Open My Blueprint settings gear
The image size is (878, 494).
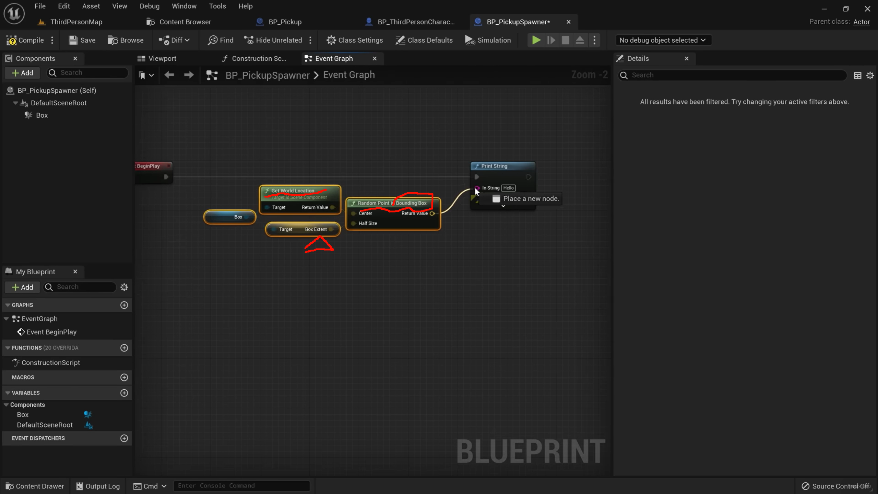point(124,287)
